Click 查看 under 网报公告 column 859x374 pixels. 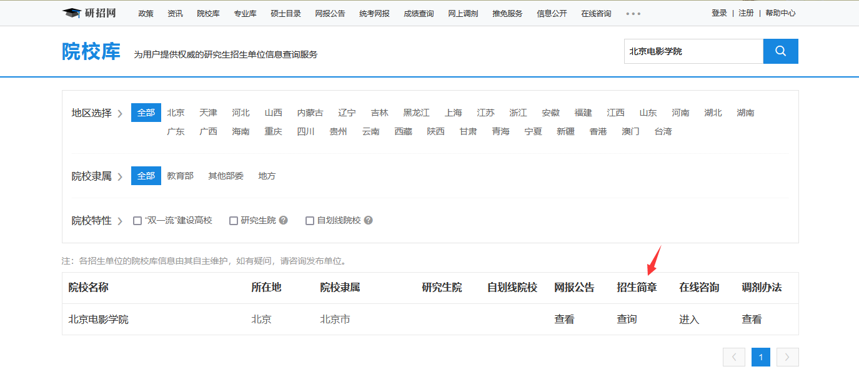(x=564, y=320)
